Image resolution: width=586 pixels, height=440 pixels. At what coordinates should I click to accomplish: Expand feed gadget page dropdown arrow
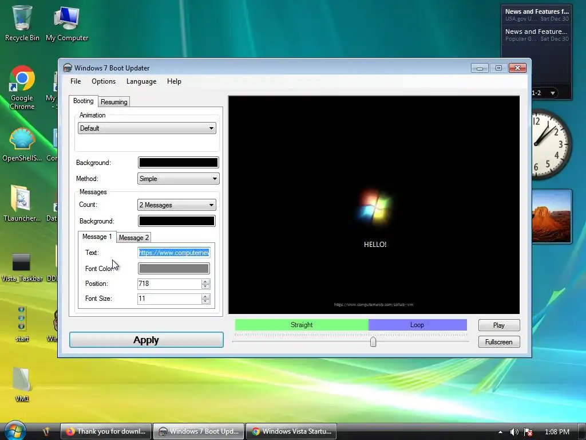click(x=553, y=93)
